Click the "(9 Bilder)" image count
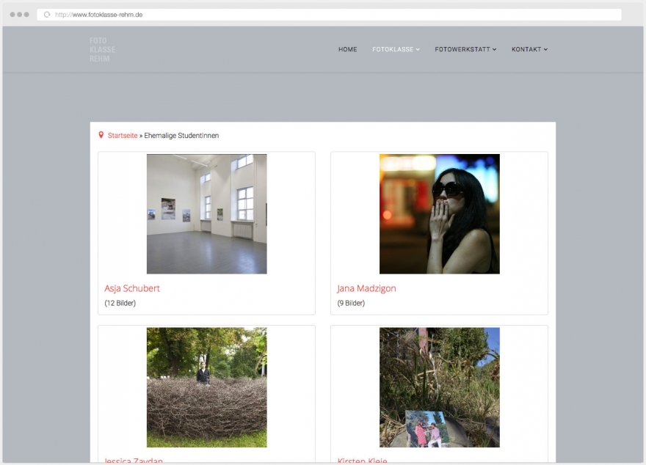Image resolution: width=646 pixels, height=465 pixels. click(351, 303)
